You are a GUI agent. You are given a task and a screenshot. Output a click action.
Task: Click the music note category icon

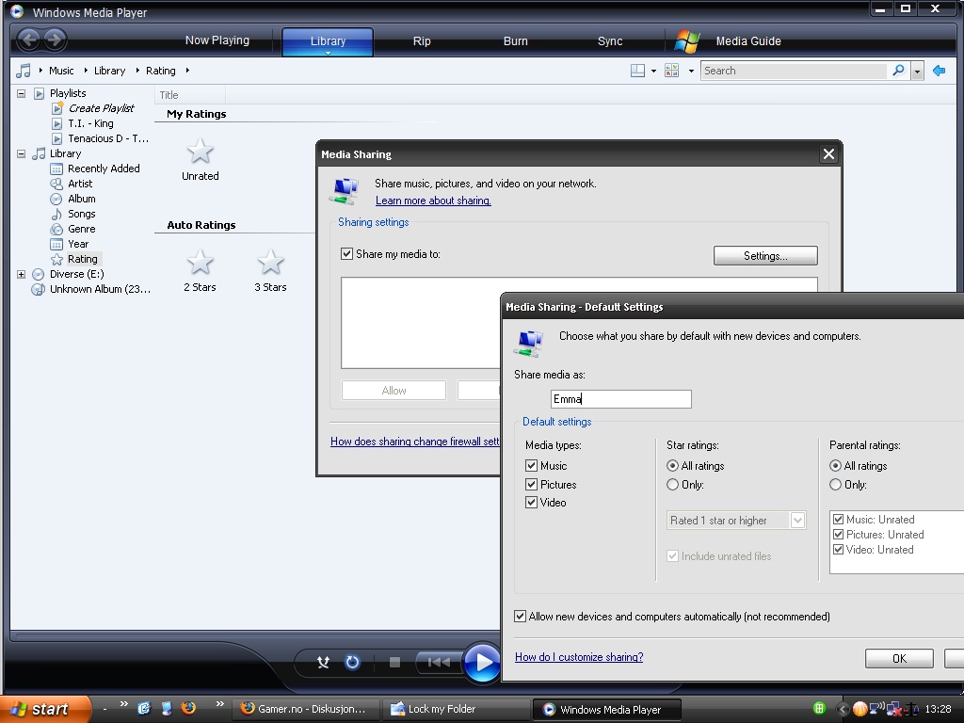pos(24,71)
